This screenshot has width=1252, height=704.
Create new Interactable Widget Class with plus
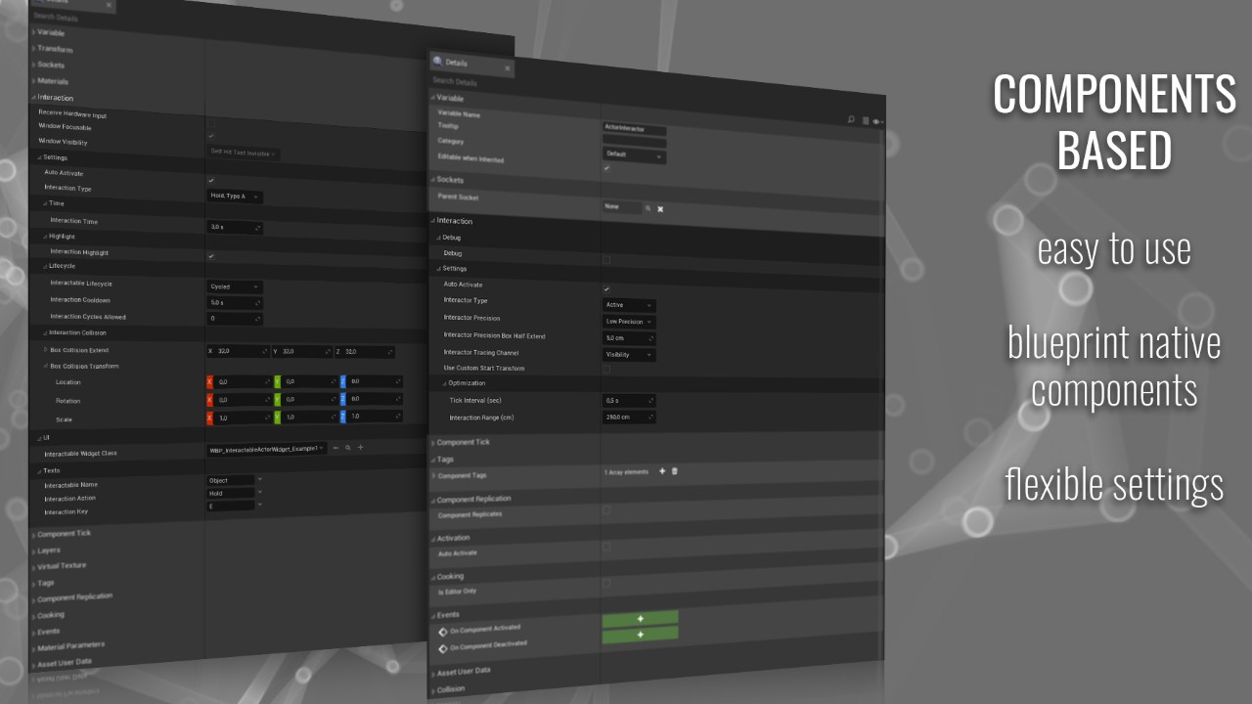click(360, 448)
